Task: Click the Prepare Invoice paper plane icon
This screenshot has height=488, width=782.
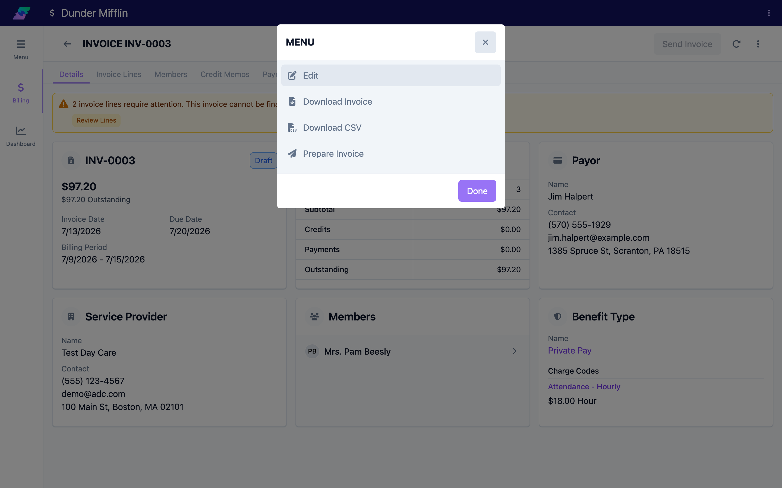Action: 292,154
